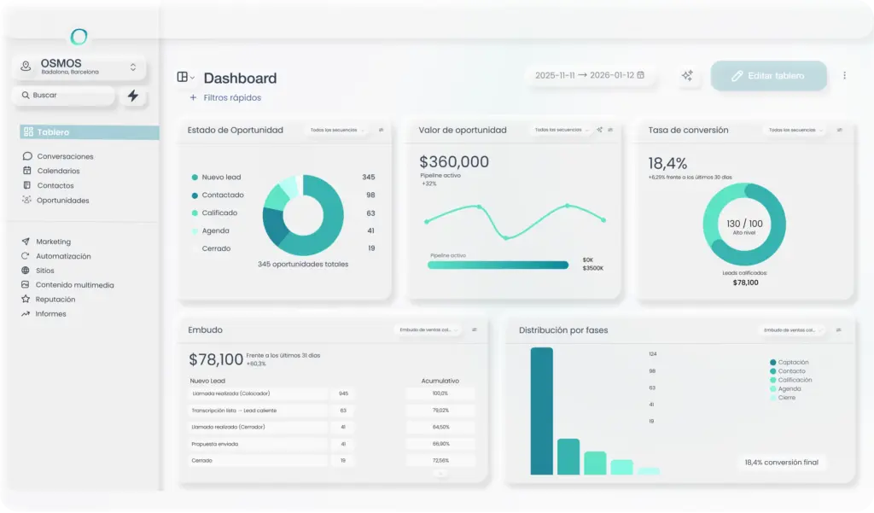
Task: Click the sparkle AI icon beside date range
Action: [x=687, y=76]
